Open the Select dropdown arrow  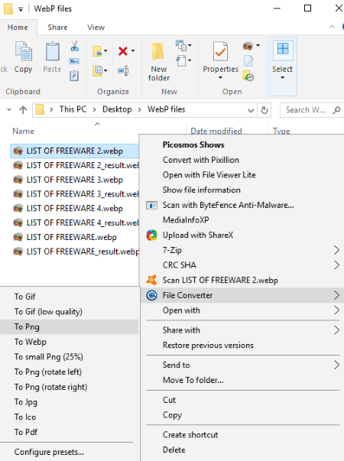point(283,78)
